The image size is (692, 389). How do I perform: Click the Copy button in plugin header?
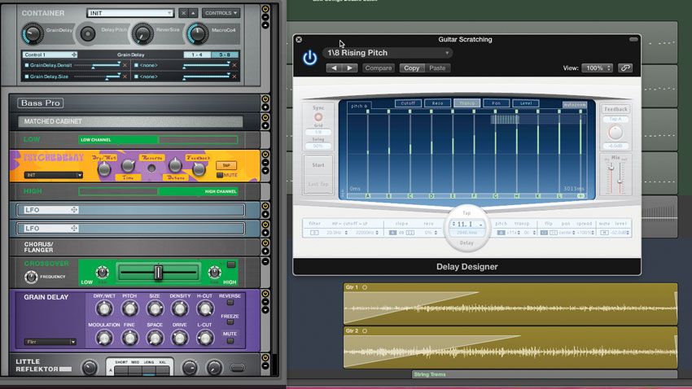pyautogui.click(x=412, y=68)
